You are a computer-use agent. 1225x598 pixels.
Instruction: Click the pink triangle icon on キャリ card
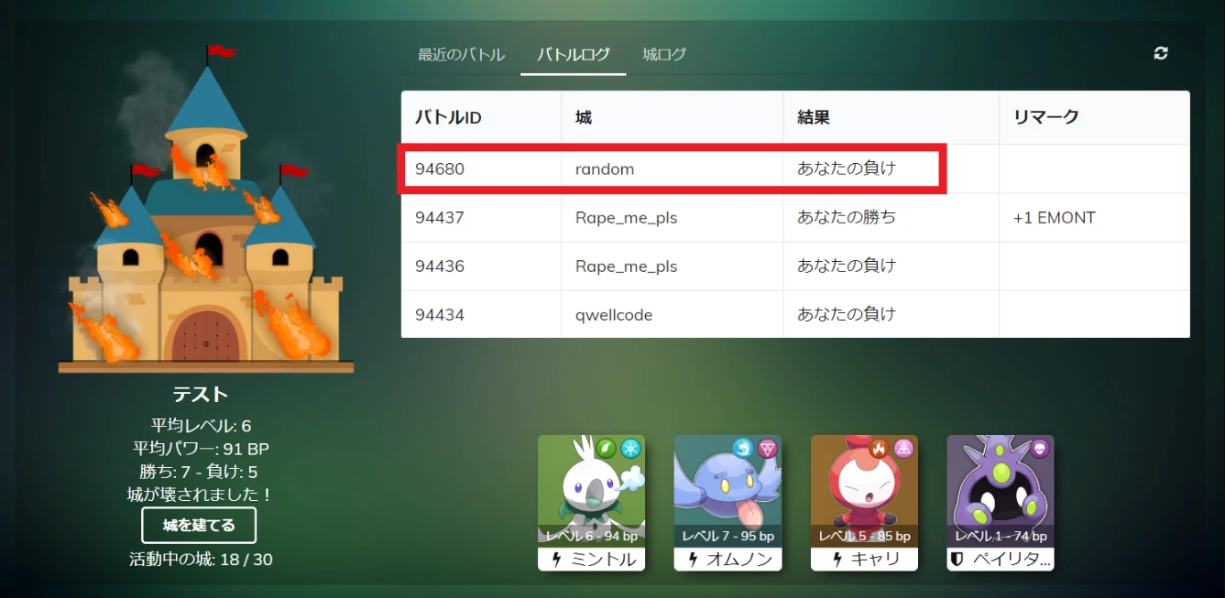click(903, 449)
